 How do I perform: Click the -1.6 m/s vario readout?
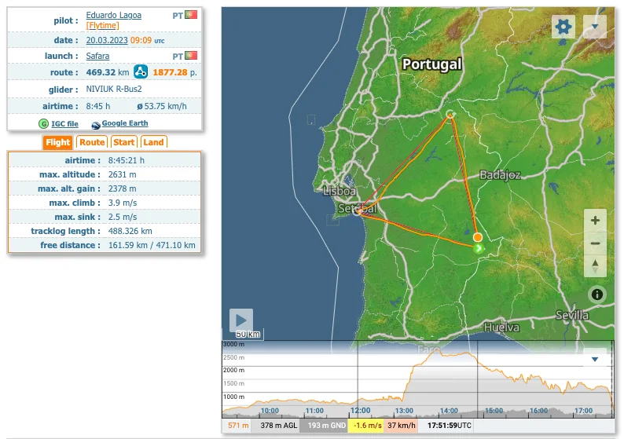point(367,426)
